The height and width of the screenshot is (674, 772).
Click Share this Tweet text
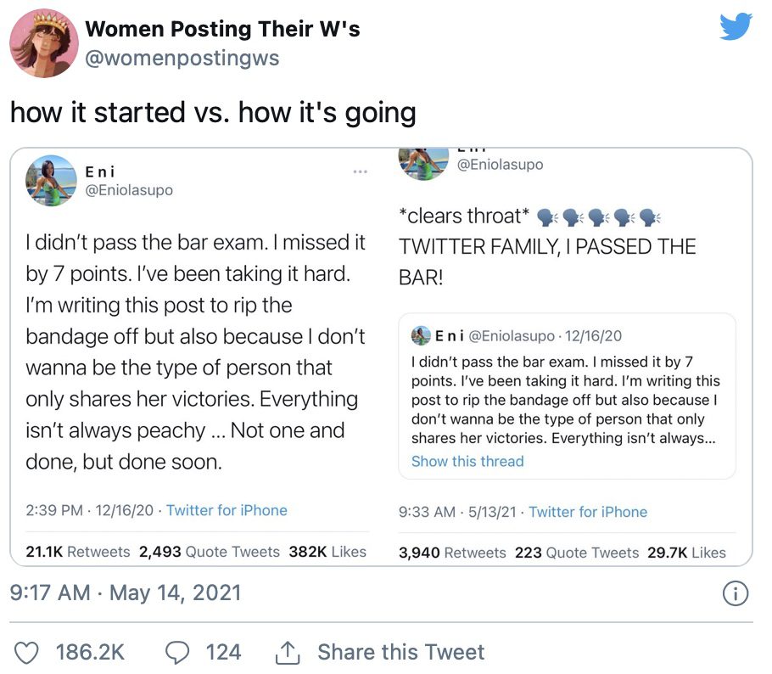400,652
